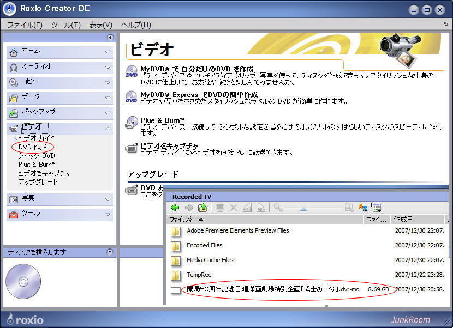Open the ヘルプ(H) menu
The image size is (453, 328).
tap(136, 25)
